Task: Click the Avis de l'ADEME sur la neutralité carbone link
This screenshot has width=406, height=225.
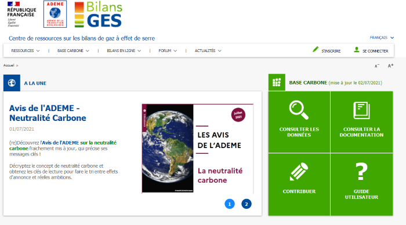Action: pyautogui.click(x=63, y=145)
